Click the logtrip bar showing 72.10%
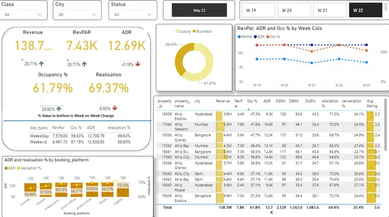 coord(123,190)
